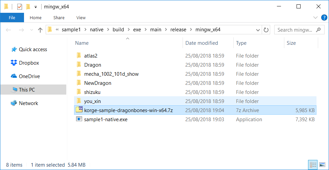Open the address bar history dropdown
The image size is (329, 170).
tap(258, 30)
